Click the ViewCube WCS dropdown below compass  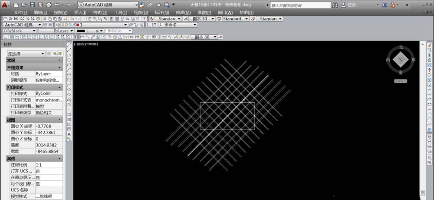401,81
